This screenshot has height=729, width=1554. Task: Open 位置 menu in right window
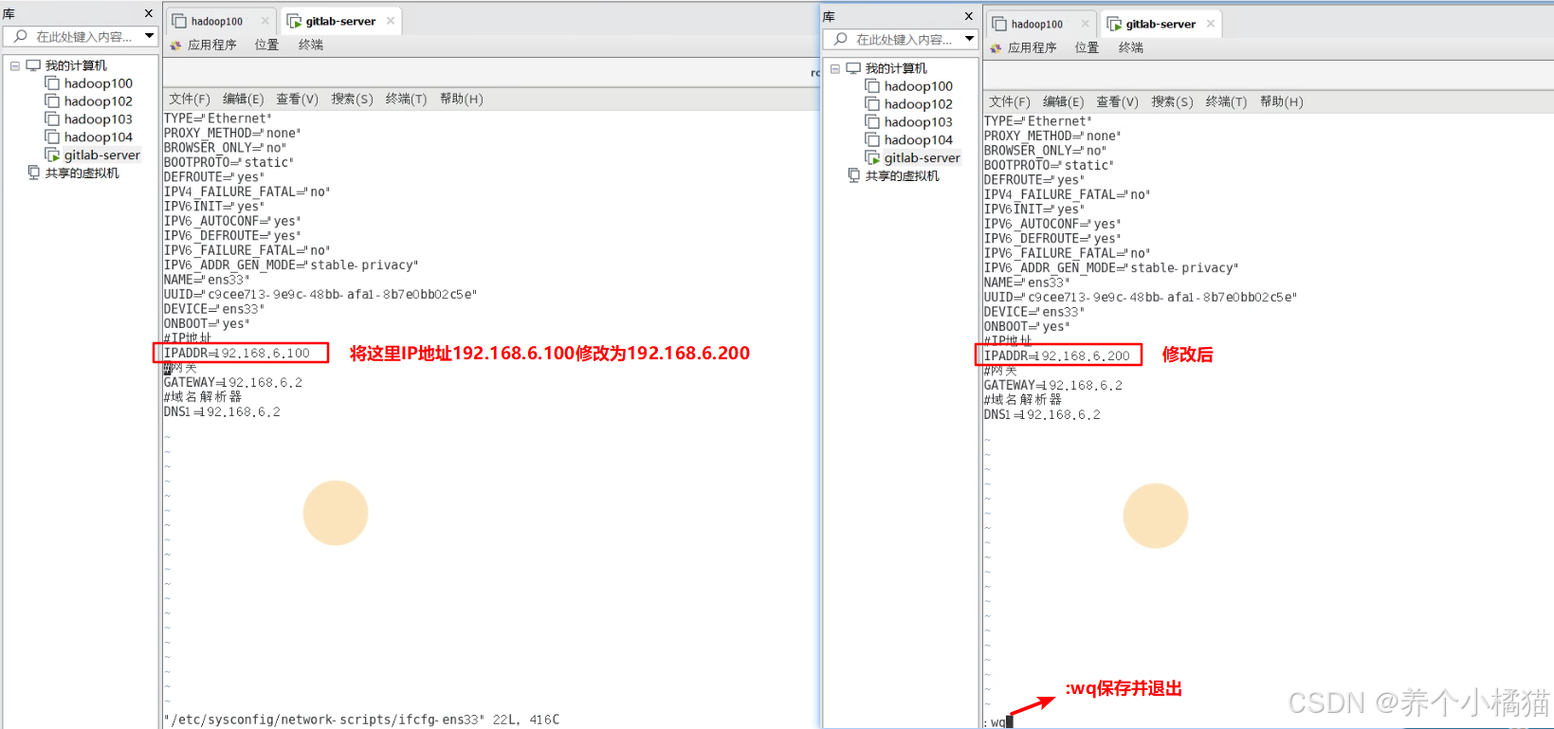point(1087,47)
